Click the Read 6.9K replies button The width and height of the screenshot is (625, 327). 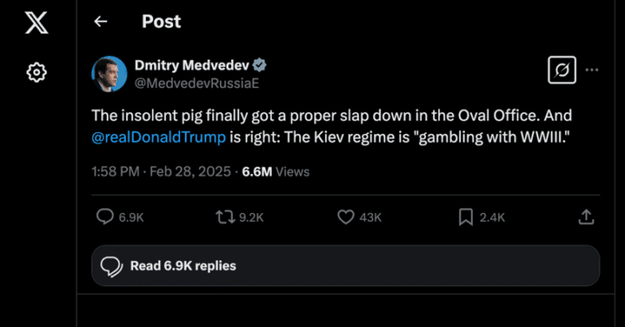[346, 265]
